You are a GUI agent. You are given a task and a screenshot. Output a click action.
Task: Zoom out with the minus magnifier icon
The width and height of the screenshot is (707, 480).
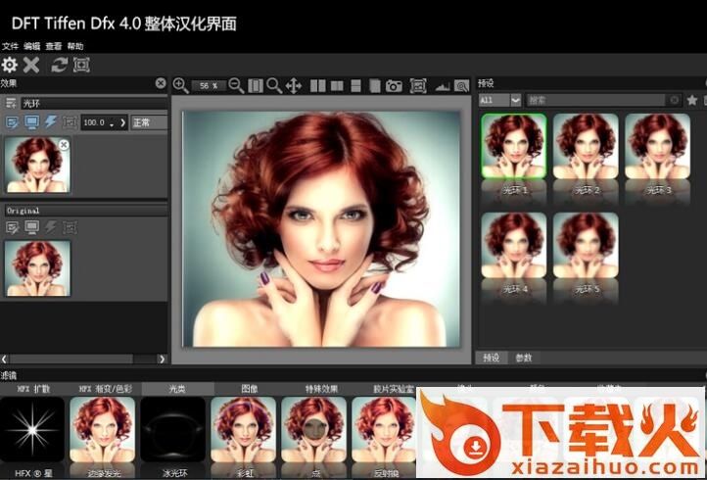tap(236, 85)
